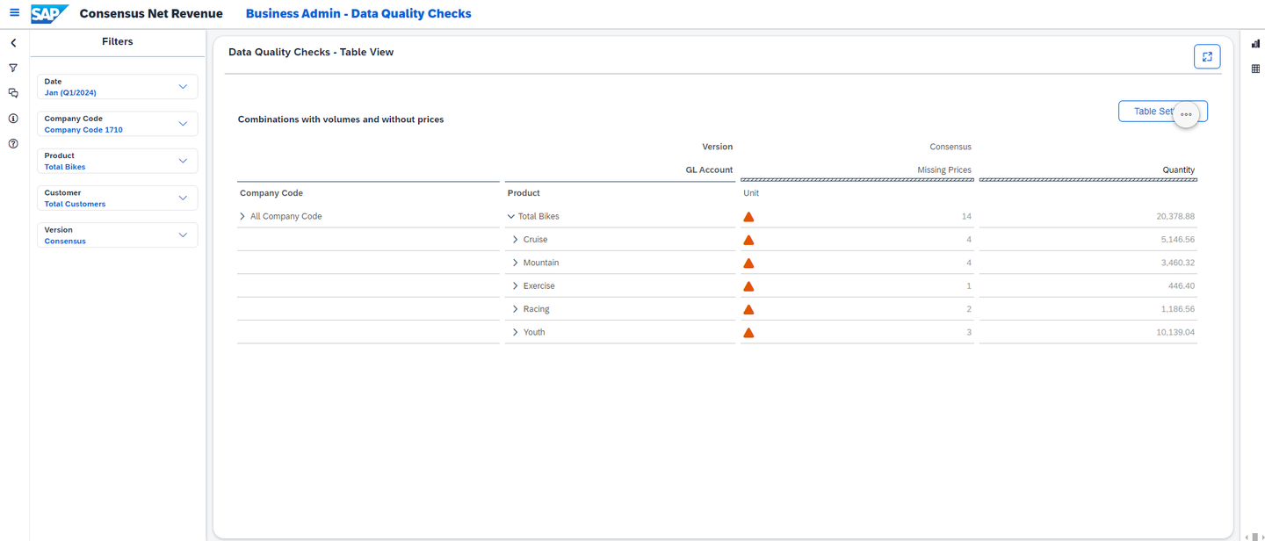Click warning triangle in Exercise row
The height and width of the screenshot is (541, 1265).
click(x=748, y=286)
